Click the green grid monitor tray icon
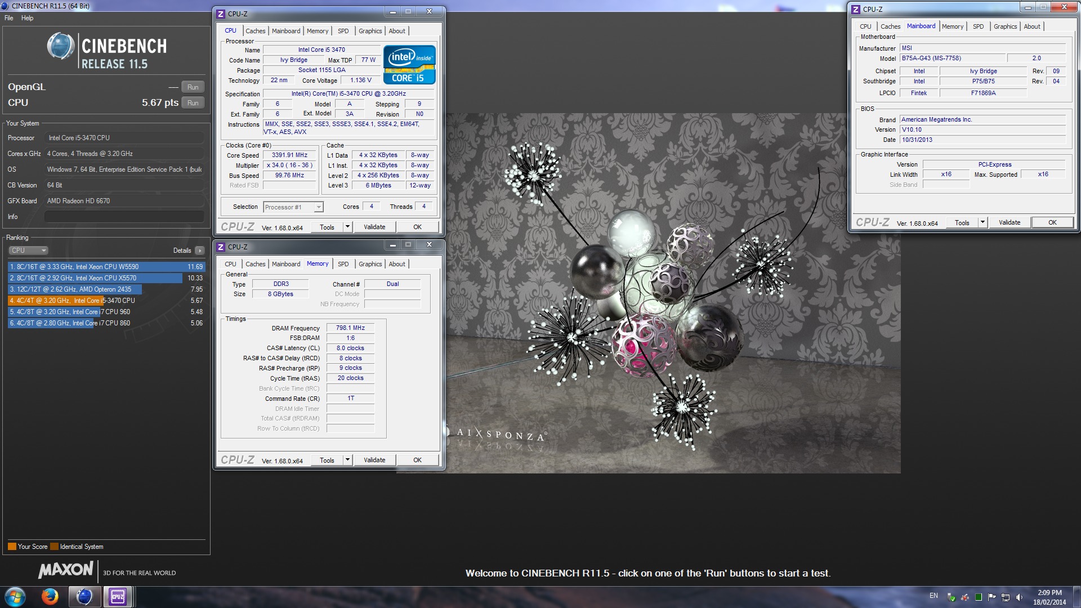 pyautogui.click(x=979, y=597)
